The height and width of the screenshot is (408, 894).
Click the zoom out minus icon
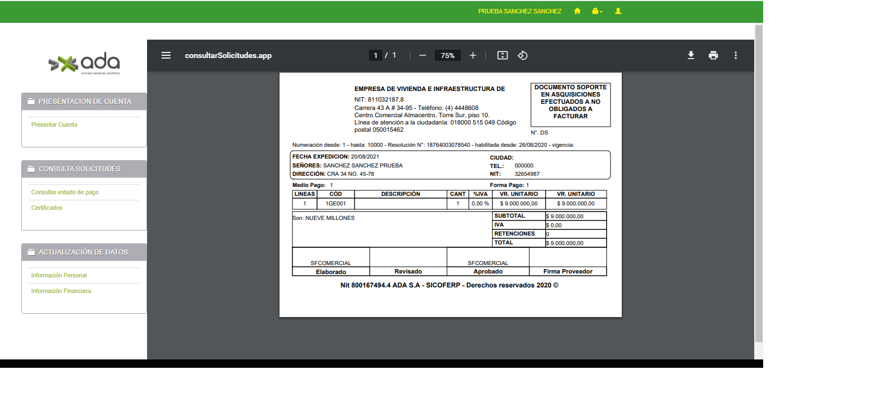click(x=423, y=55)
